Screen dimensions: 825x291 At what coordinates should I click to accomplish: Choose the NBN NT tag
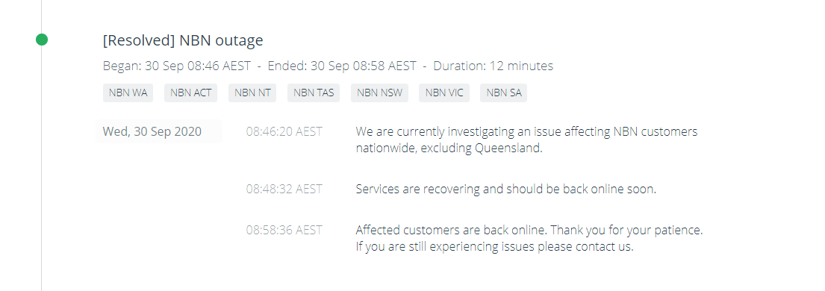click(252, 93)
